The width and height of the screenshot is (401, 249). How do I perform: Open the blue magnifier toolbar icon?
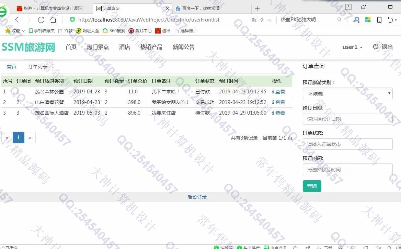pos(356,19)
